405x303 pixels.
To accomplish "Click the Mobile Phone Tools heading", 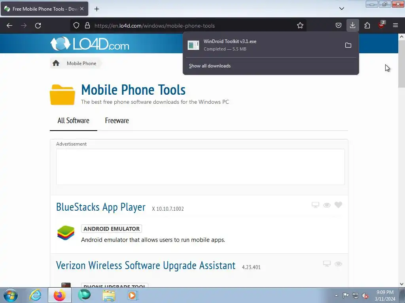I will 133,90.
